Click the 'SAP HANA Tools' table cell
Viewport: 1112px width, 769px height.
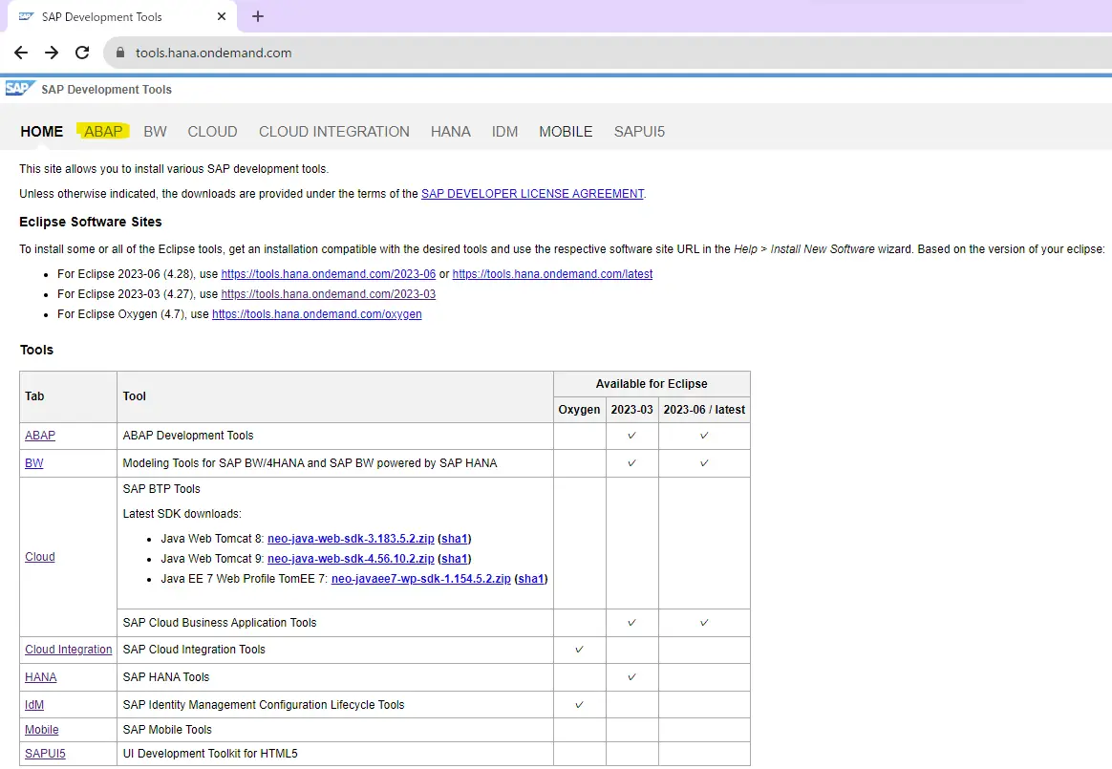[335, 676]
